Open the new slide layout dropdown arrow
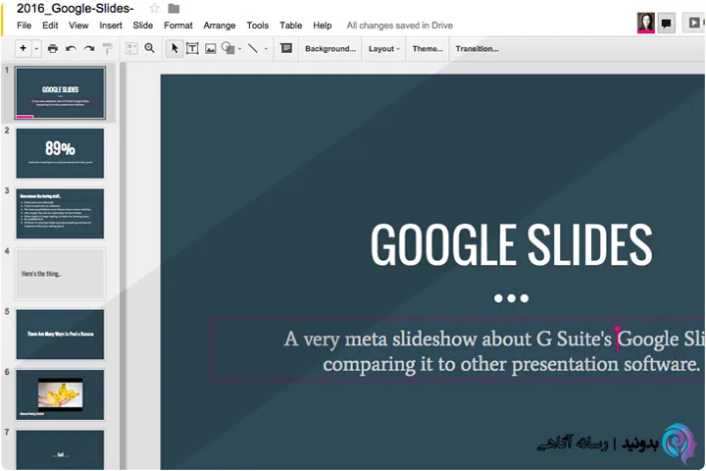Screen dimensions: 706x471 coord(37,49)
